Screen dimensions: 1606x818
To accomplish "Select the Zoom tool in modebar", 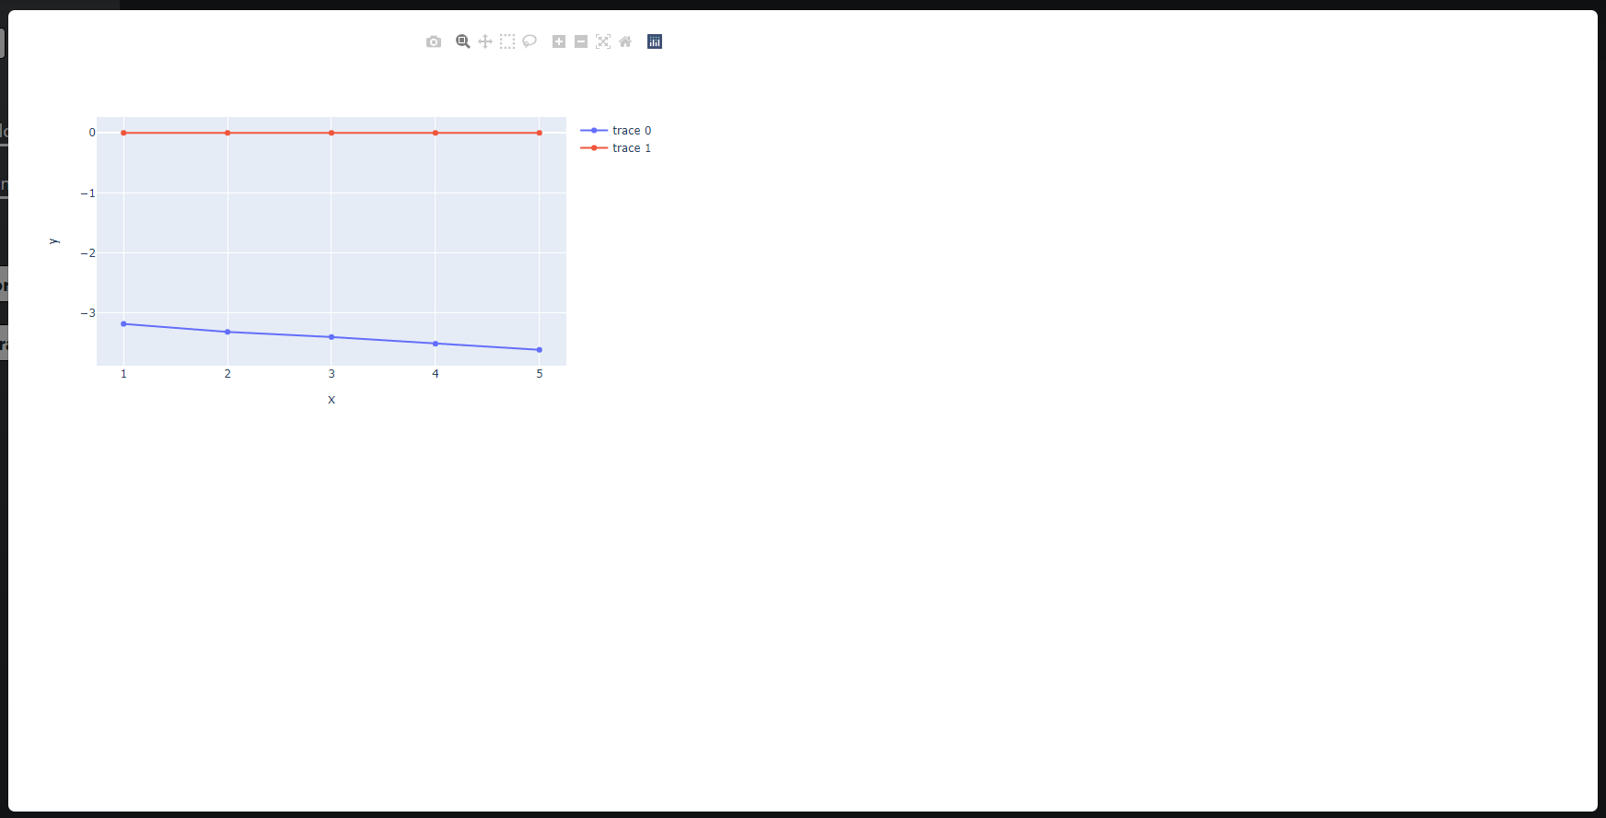I will coord(463,41).
